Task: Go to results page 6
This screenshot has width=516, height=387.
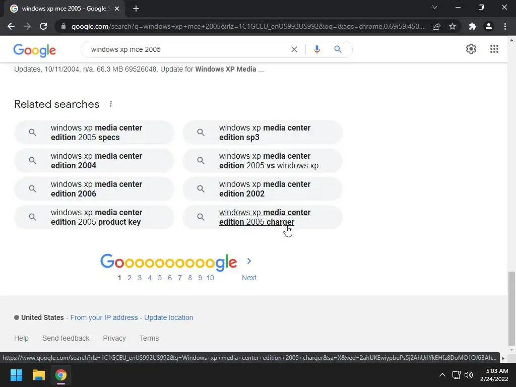Action: pos(170,278)
